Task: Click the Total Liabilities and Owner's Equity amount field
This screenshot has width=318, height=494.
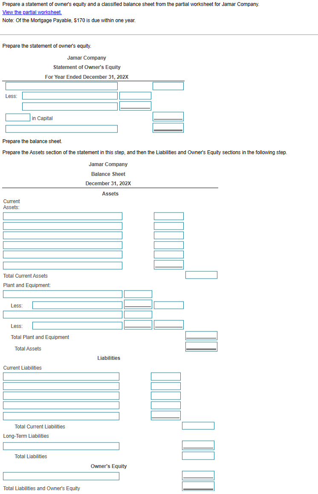Action: coord(198,485)
